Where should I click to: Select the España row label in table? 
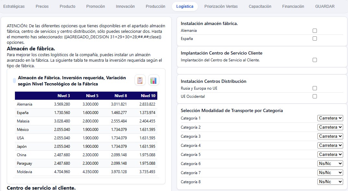click(x=23, y=113)
